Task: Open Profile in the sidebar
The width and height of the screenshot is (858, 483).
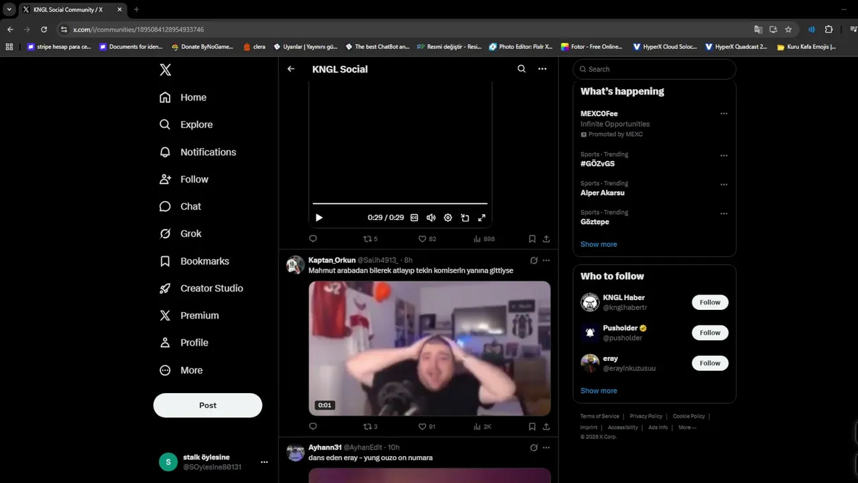Action: pyautogui.click(x=184, y=343)
